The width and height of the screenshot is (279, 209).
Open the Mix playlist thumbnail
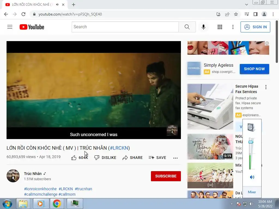click(x=210, y=176)
